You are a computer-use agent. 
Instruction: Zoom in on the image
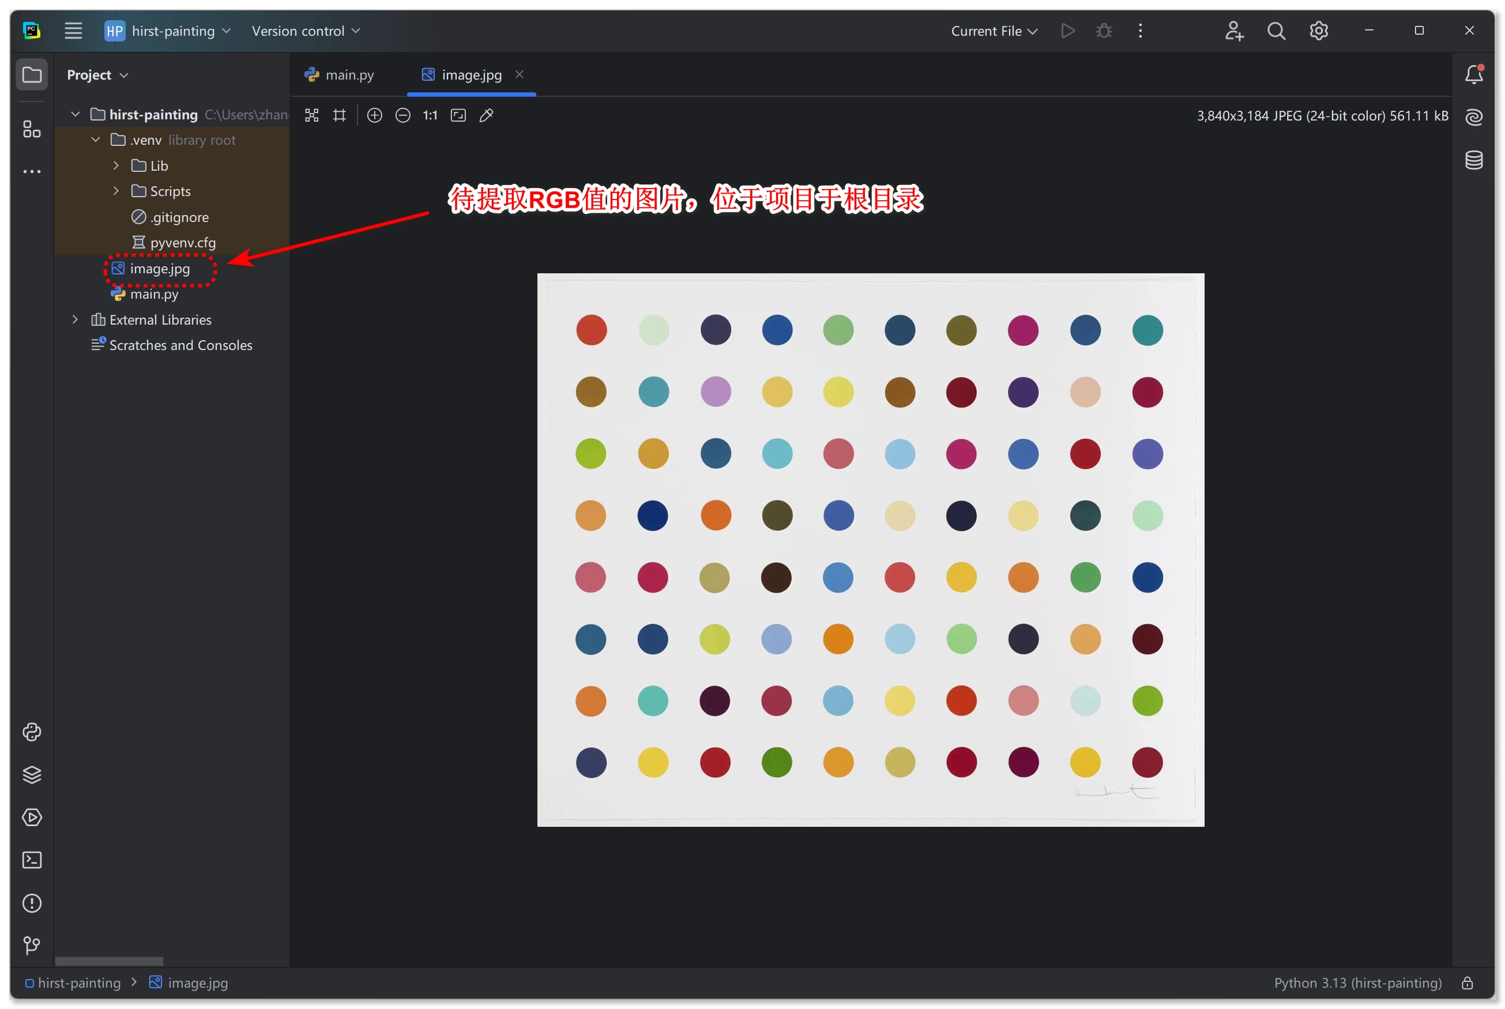pyautogui.click(x=374, y=115)
